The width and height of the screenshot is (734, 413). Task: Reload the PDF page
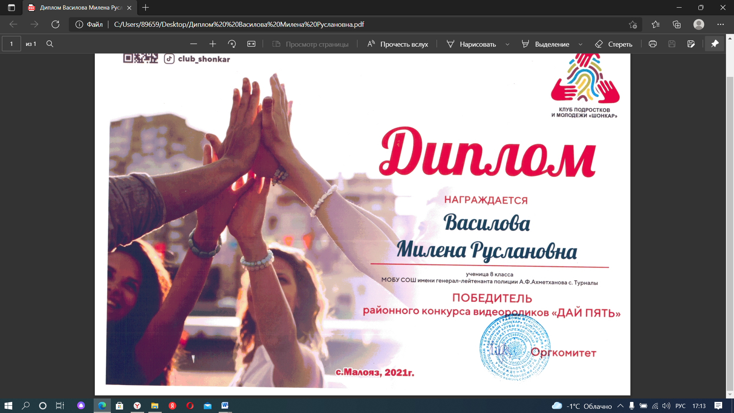55,24
